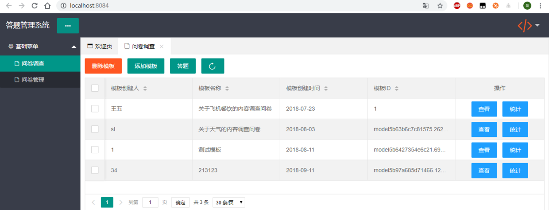Check the row for 王五
549x210 pixels.
click(95, 109)
